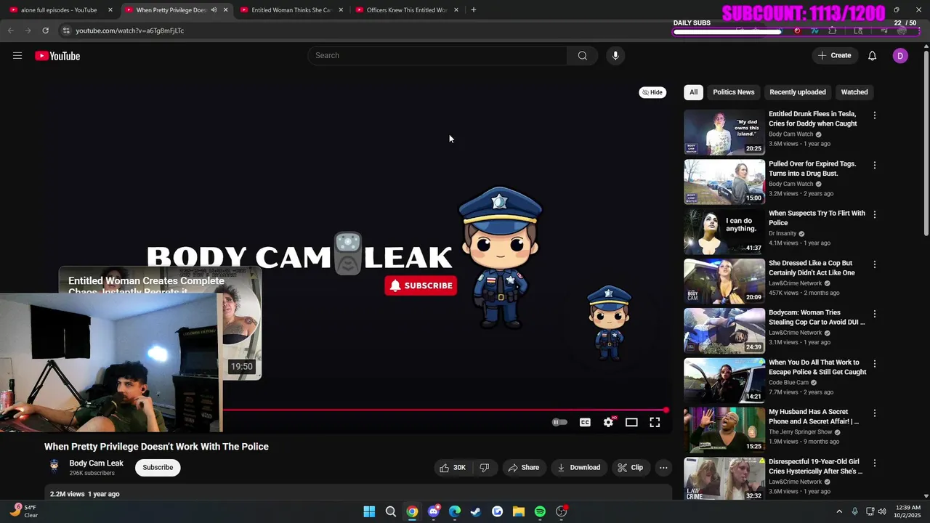The image size is (930, 523).
Task: Open more options for 'Disrespectful 19-Year-Old Girl'
Action: pyautogui.click(x=874, y=463)
